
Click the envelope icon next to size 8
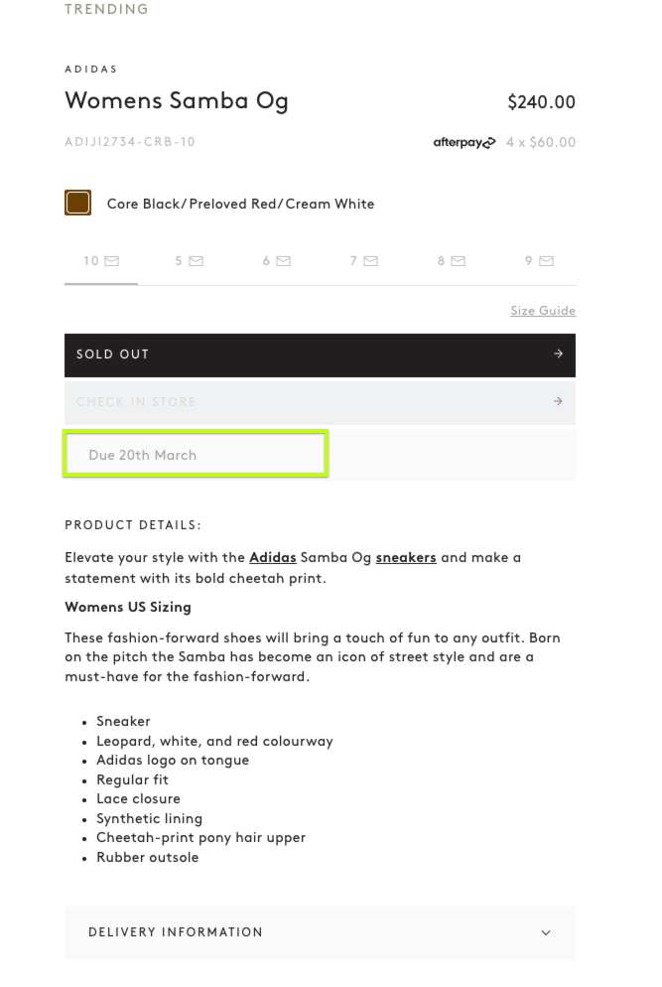tap(459, 260)
